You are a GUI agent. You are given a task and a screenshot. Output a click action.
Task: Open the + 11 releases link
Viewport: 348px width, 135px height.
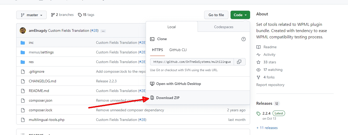coord(267,128)
